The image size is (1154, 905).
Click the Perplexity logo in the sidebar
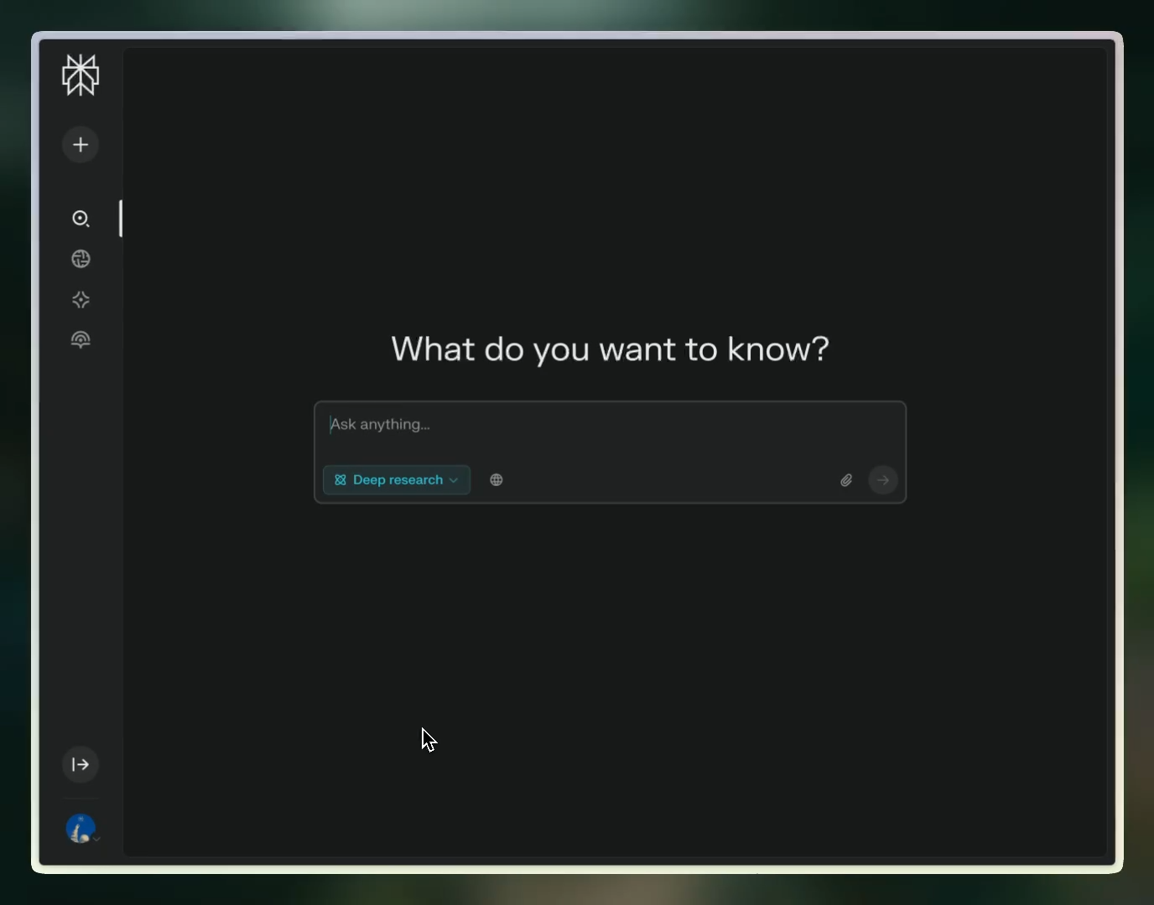pyautogui.click(x=81, y=75)
